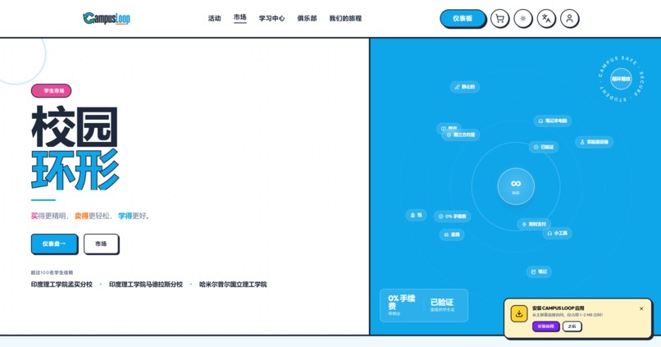Open the 俱乐部 nav item
Image resolution: width=661 pixels, height=347 pixels.
pos(307,18)
